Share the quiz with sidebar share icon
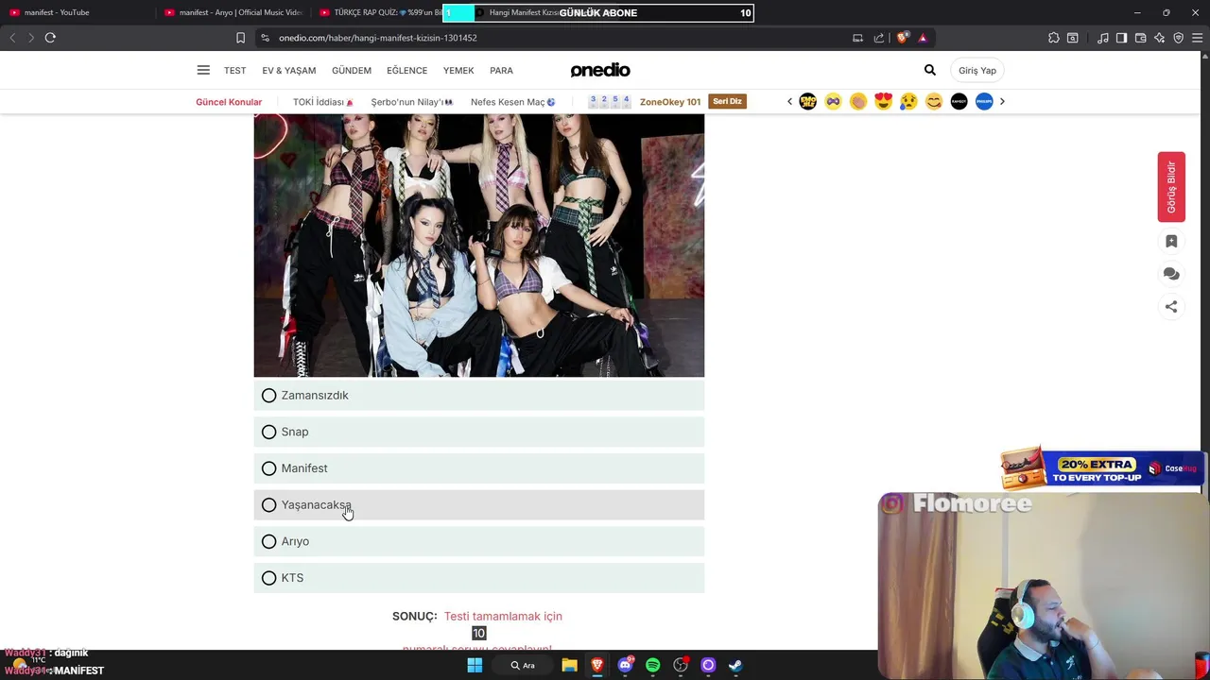The image size is (1210, 680). click(x=1171, y=306)
